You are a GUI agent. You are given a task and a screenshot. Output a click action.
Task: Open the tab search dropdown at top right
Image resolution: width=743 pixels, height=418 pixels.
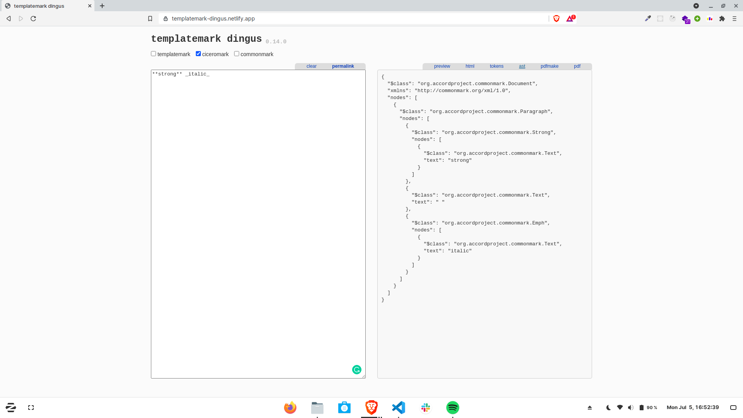coord(696,6)
